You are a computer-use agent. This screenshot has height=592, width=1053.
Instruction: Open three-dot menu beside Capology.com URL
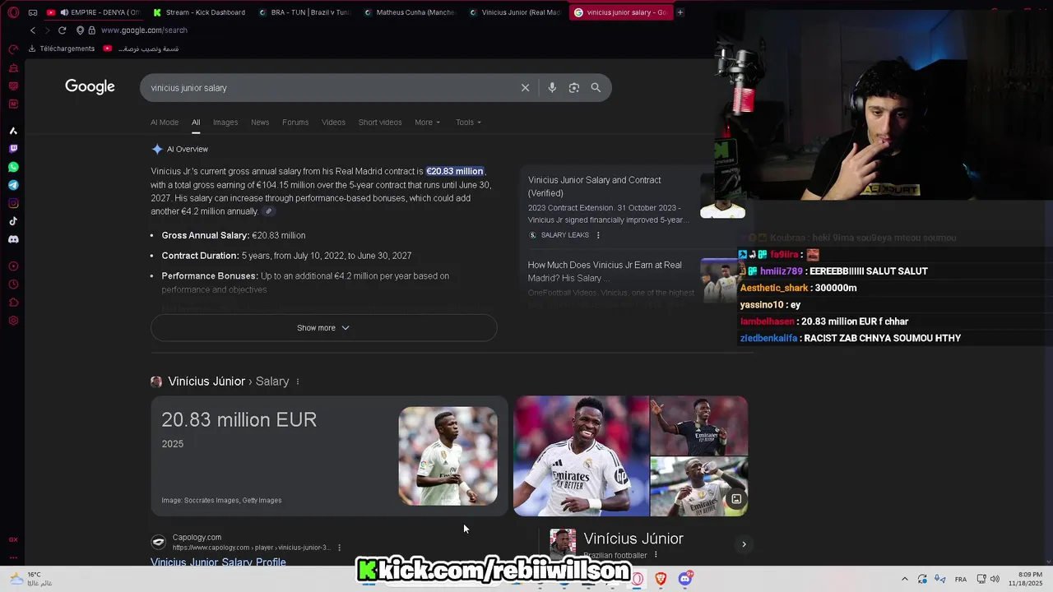coord(339,548)
